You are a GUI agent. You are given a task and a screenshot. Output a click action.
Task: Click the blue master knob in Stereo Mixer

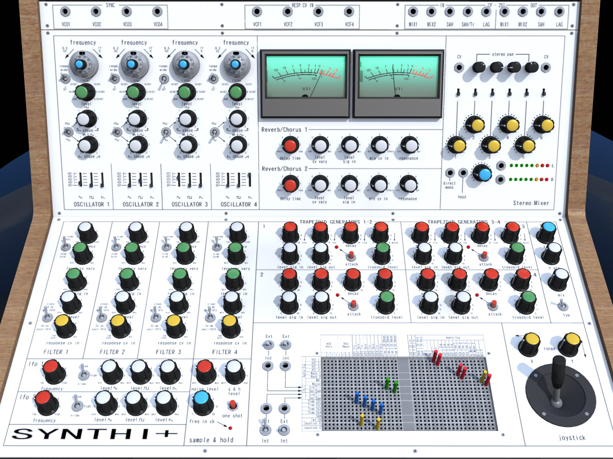pos(483,173)
